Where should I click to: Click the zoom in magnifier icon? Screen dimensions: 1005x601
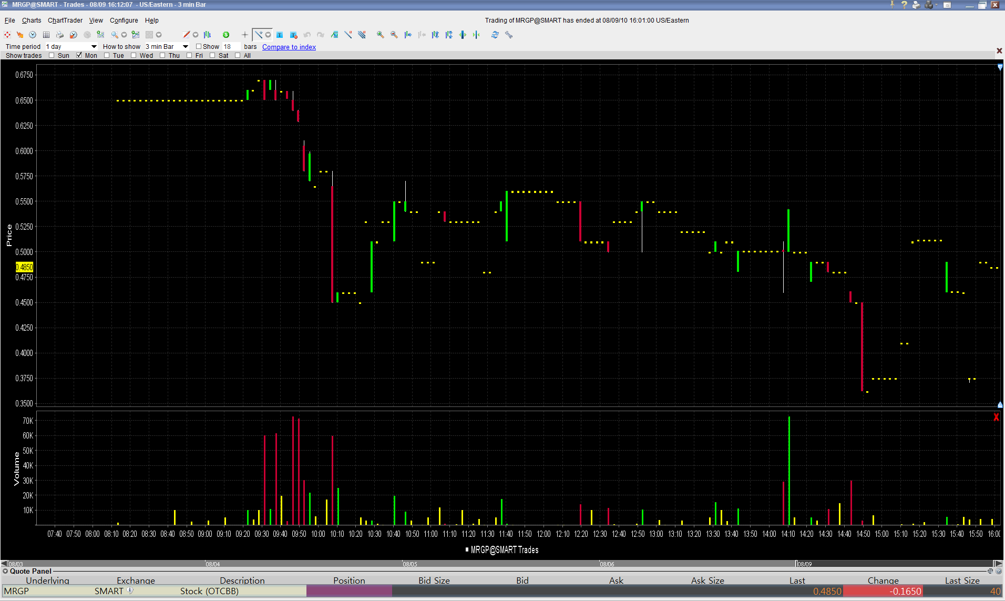tap(380, 35)
